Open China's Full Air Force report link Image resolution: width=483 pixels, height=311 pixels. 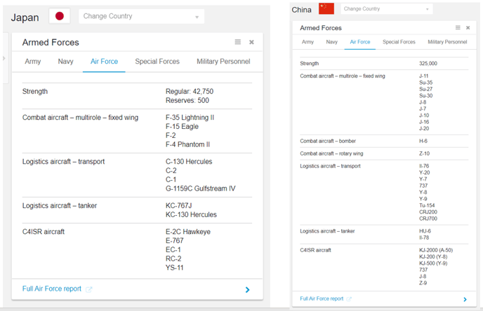point(322,299)
